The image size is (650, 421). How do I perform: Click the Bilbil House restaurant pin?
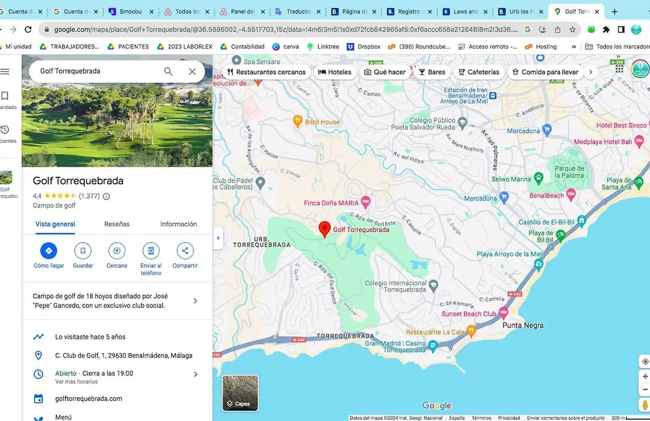(x=297, y=121)
